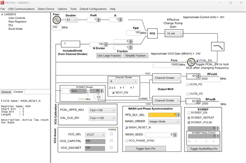
Task: Click the RFoutA power 63 spinner
Action: coord(198,76)
